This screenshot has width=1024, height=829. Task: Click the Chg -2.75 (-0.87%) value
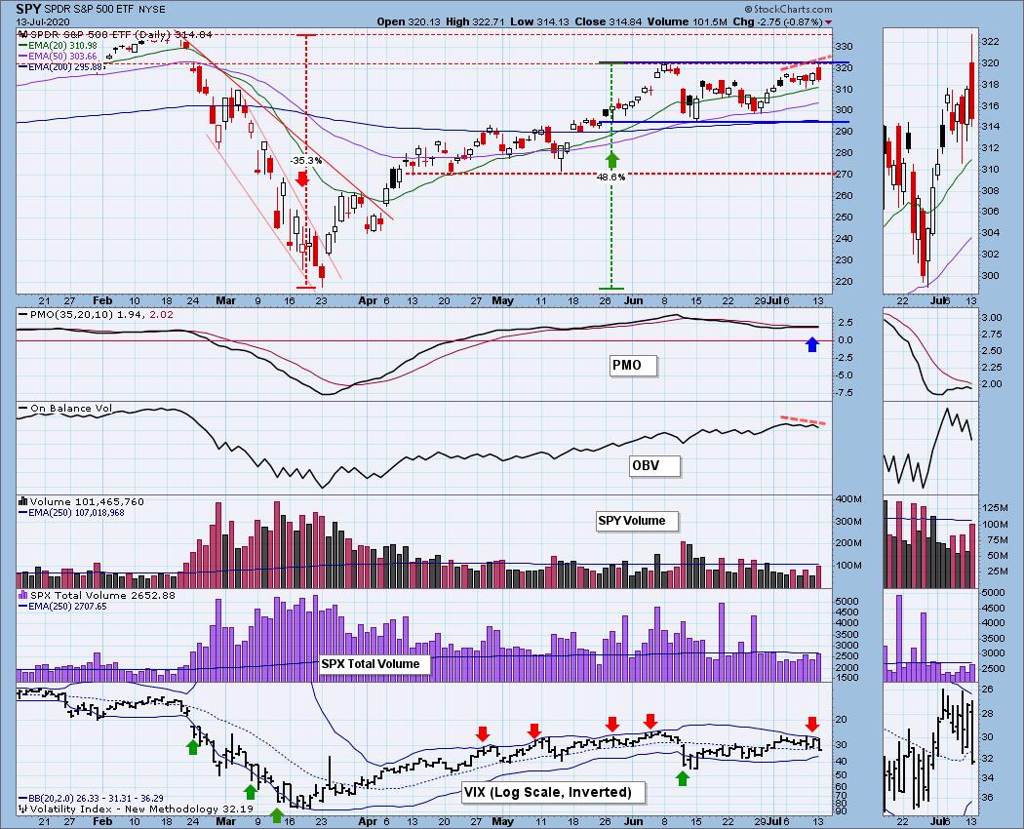click(776, 21)
